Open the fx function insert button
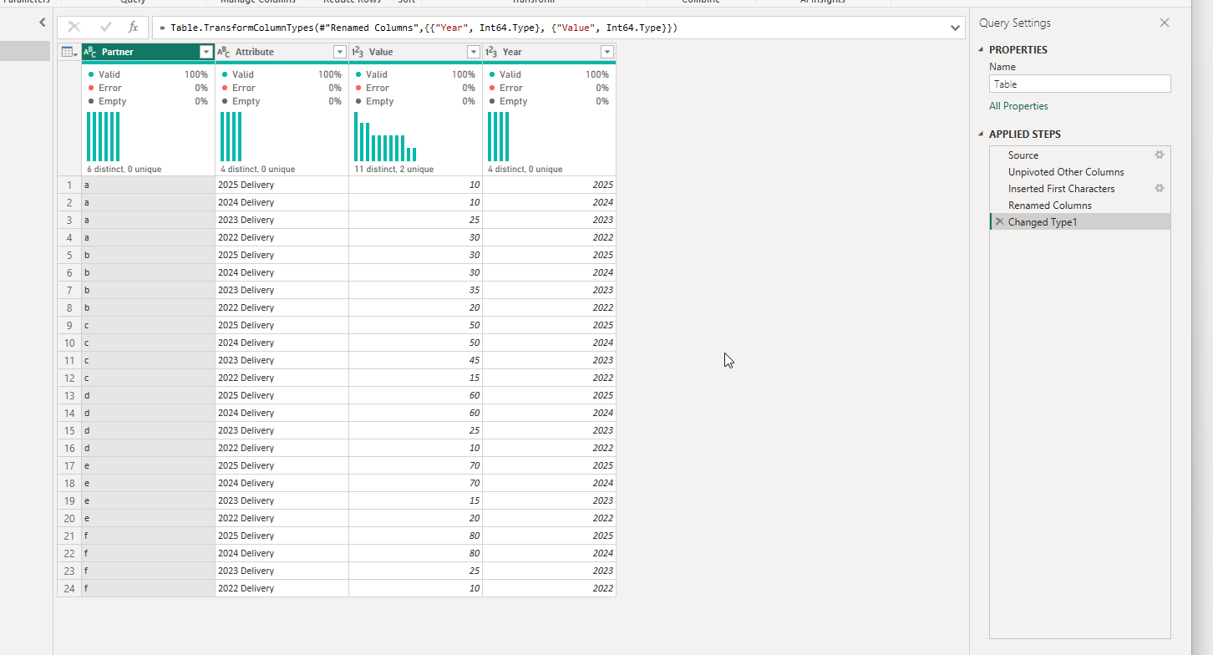The width and height of the screenshot is (1213, 655). [x=133, y=28]
